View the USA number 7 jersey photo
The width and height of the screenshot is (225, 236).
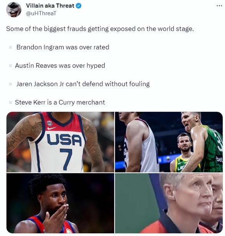click(x=60, y=142)
